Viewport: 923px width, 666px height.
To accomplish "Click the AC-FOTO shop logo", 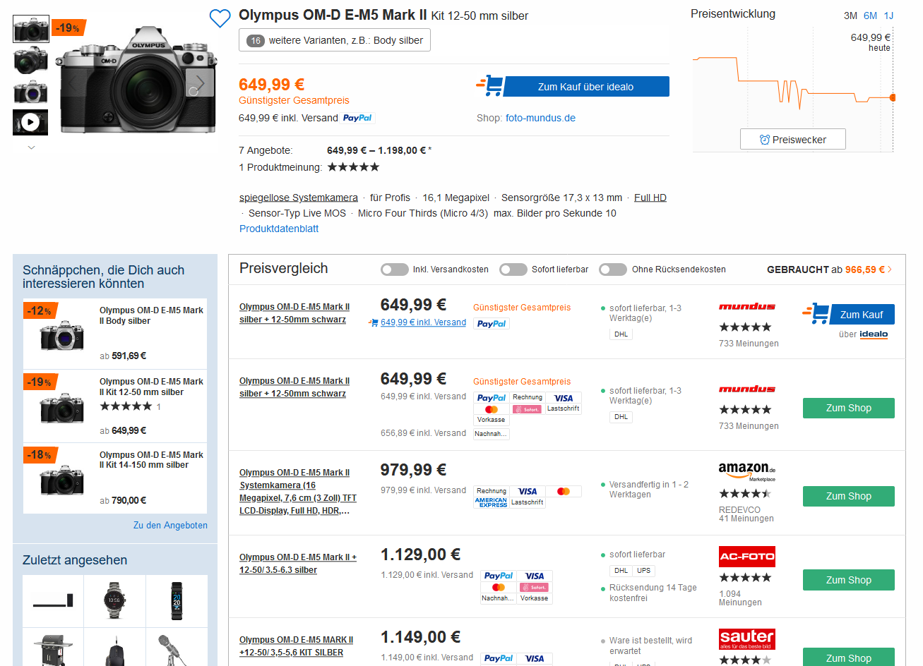I will click(746, 557).
